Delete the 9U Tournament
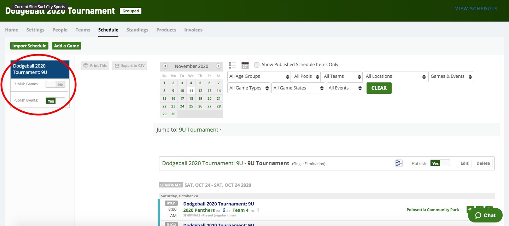509x226 pixels. tap(483, 163)
